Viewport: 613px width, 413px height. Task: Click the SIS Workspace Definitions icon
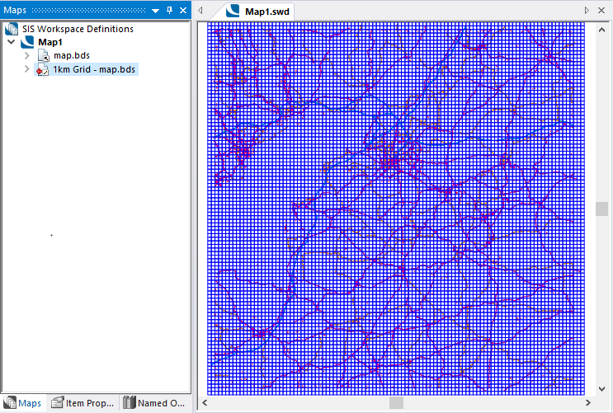(11, 29)
